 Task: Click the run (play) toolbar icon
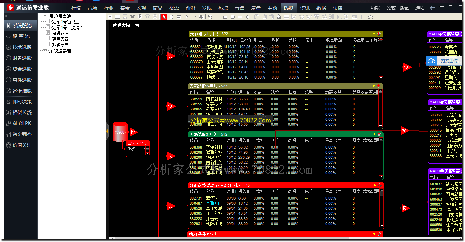[x=140, y=17]
